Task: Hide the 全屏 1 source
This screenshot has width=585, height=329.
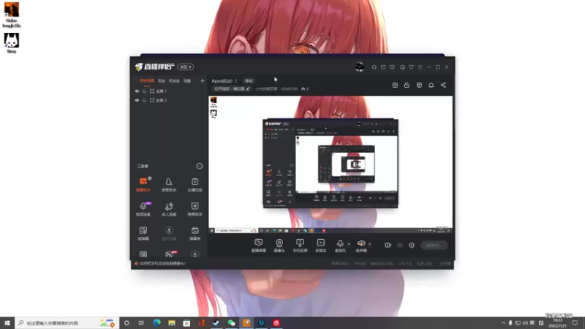Action: 137,91
